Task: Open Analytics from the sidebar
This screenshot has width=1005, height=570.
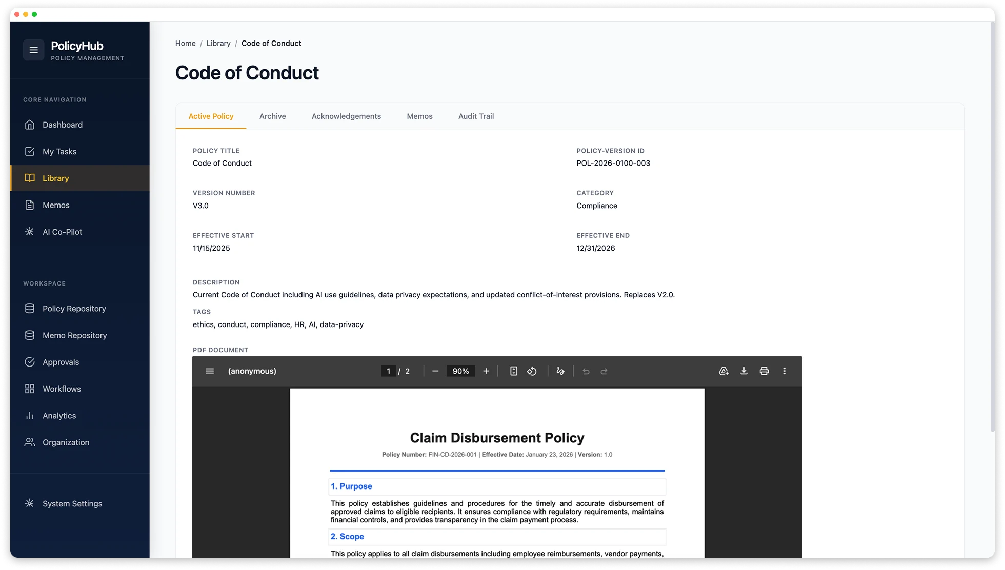Action: pyautogui.click(x=59, y=415)
